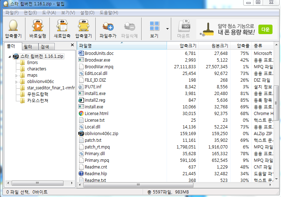Open the dropdown arrow next to 보기

(x=167, y=29)
